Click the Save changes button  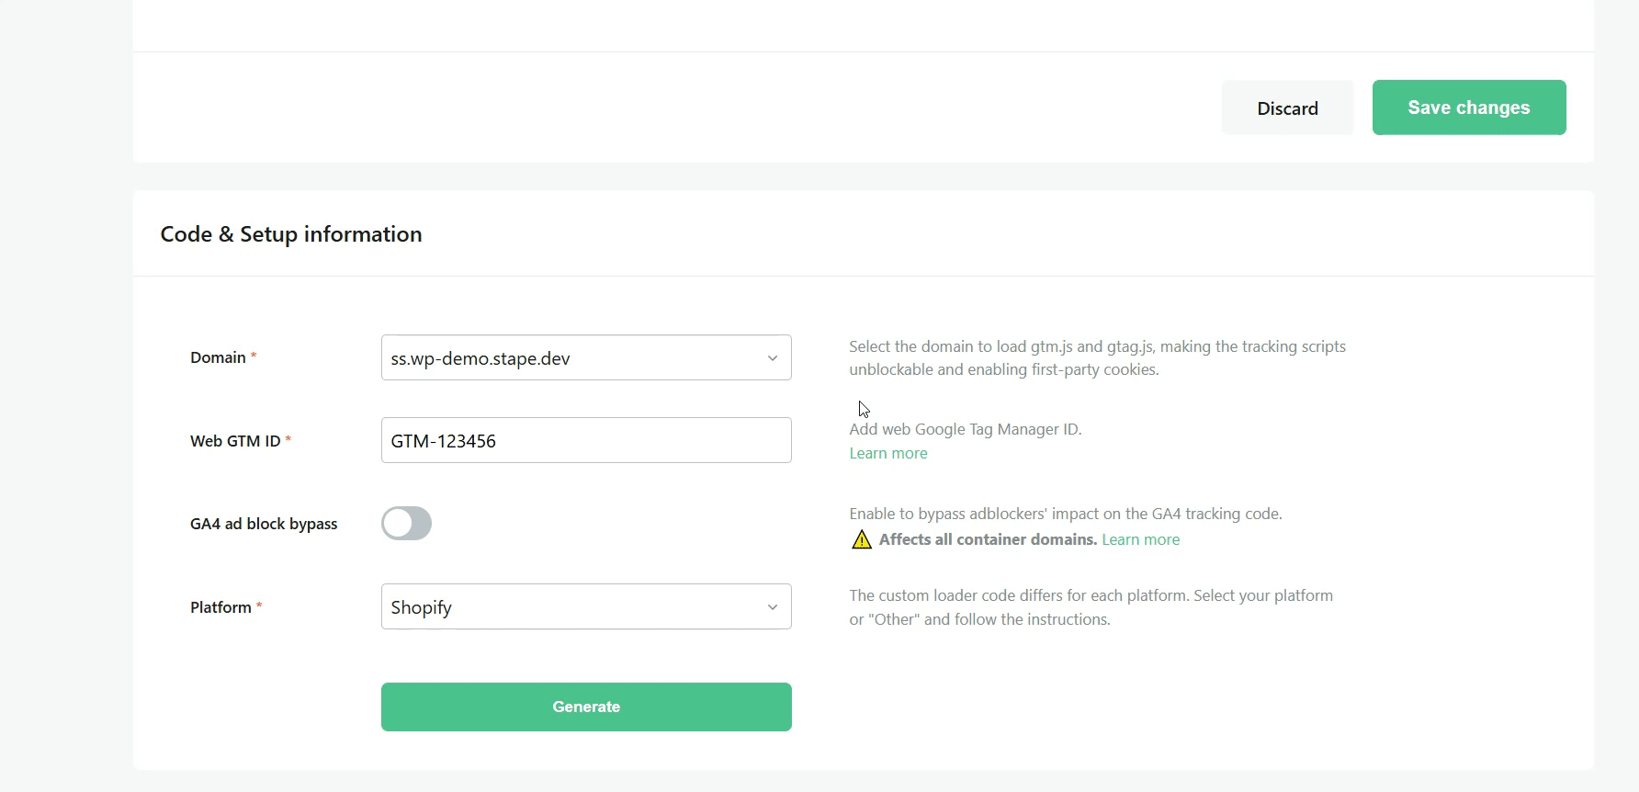coord(1468,107)
